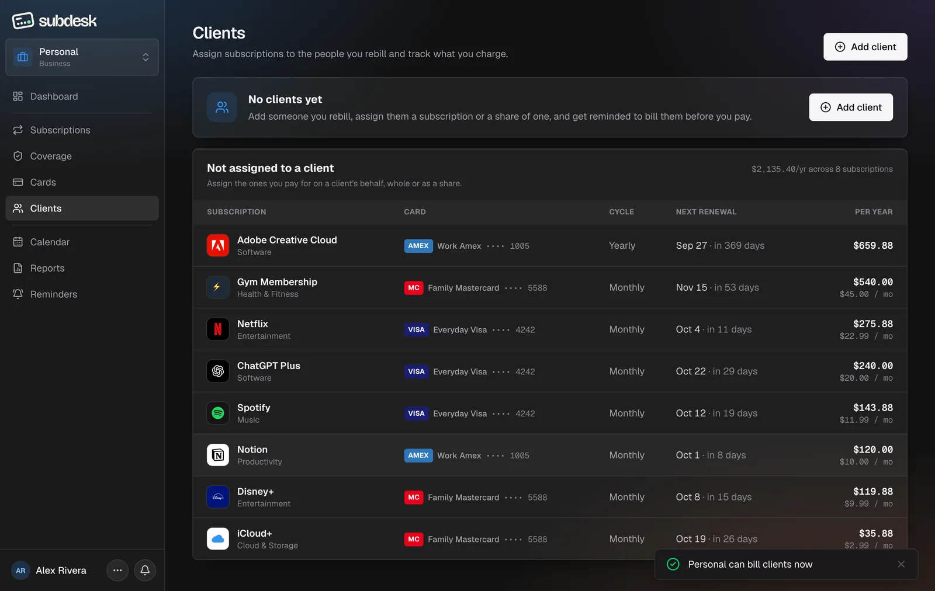
Task: Click Add client in the page header
Action: tap(865, 47)
